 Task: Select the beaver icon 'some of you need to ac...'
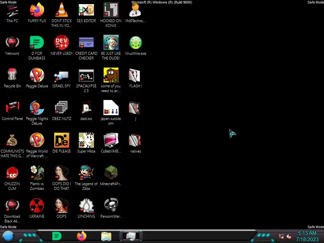tap(111, 75)
